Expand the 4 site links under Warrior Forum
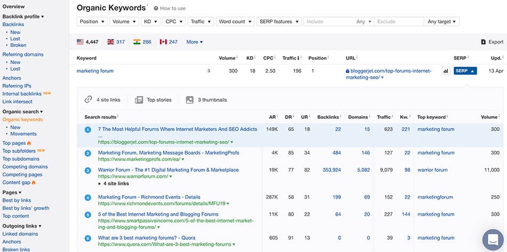 tap(115, 184)
